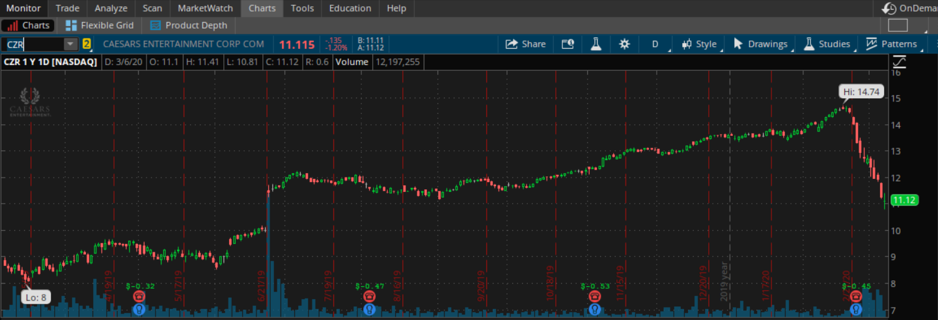Click the B: 11.11 bid value
Image resolution: width=938 pixels, height=320 pixels.
(370, 40)
